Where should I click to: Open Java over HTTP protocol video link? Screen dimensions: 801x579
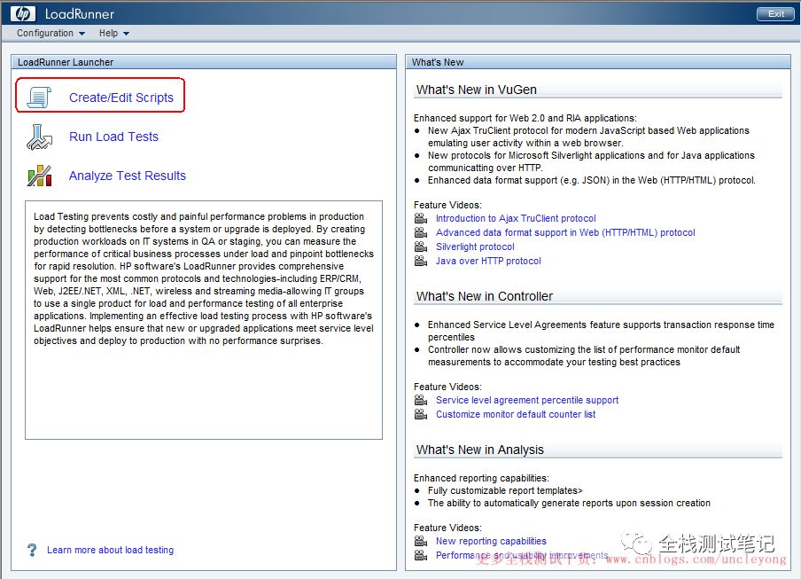488,262
